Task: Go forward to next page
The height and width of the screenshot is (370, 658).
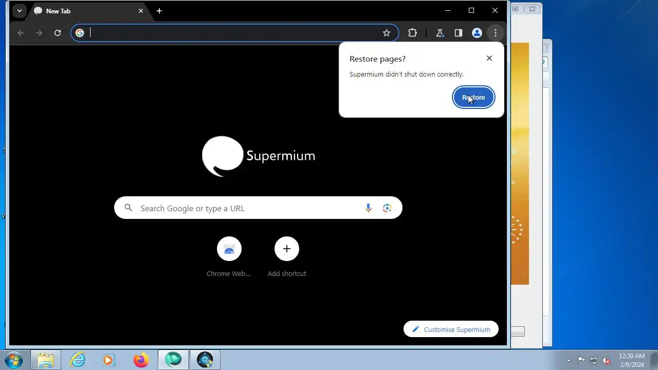Action: pos(39,33)
